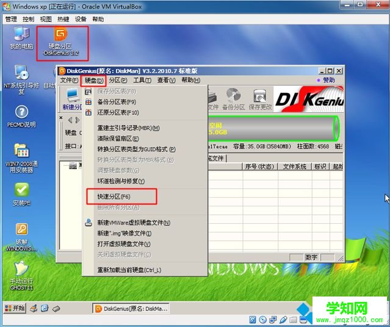
Task: Open 手动运行GHOST11 desktop icon
Action: pos(21,276)
